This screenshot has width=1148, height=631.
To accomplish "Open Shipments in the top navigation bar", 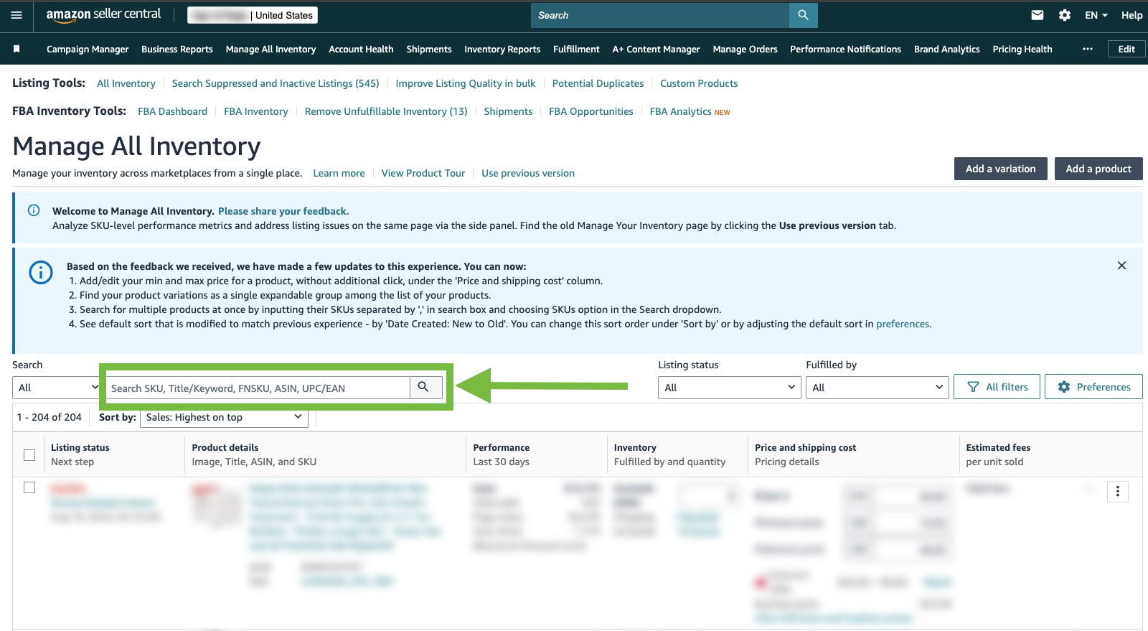I will (429, 49).
